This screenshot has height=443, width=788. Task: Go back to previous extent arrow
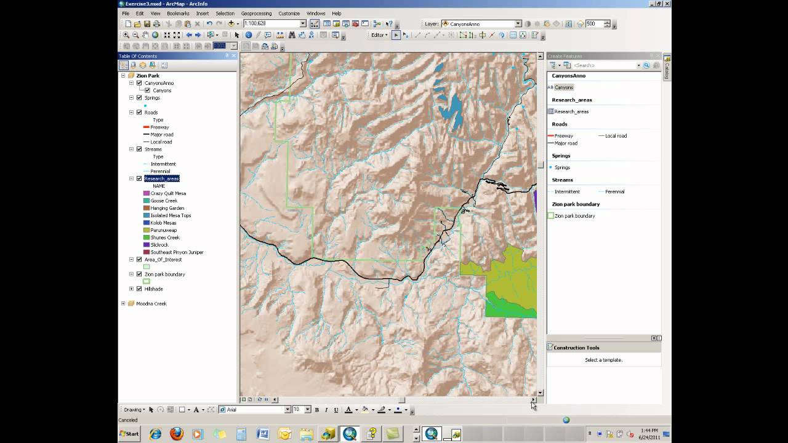click(x=189, y=35)
